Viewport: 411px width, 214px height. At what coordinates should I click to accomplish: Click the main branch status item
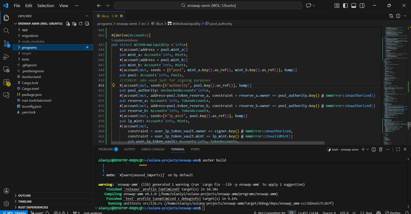37,212
